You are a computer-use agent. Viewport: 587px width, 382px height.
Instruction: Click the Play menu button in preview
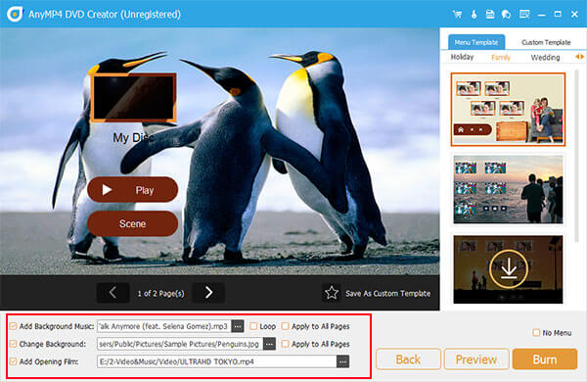coord(132,190)
